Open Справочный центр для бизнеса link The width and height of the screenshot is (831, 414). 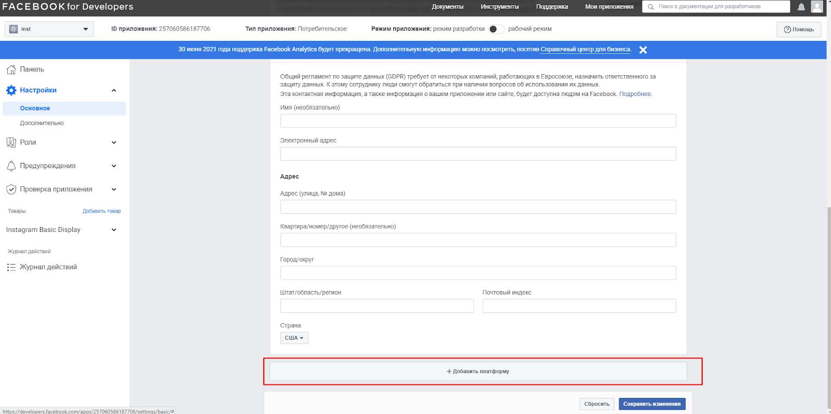(585, 49)
